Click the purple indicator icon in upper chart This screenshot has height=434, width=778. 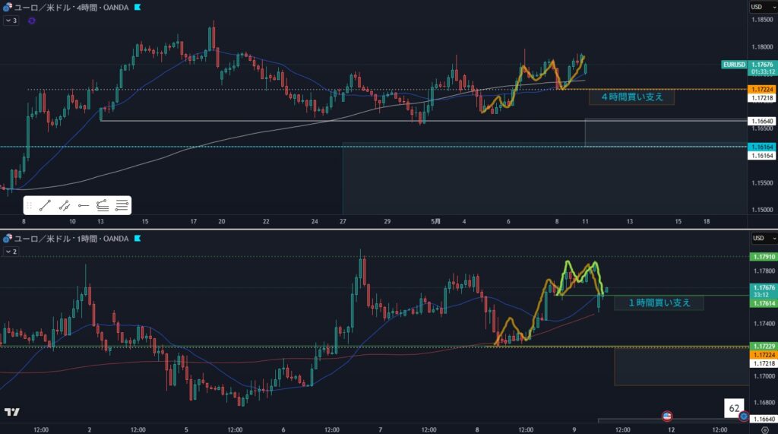coord(32,21)
